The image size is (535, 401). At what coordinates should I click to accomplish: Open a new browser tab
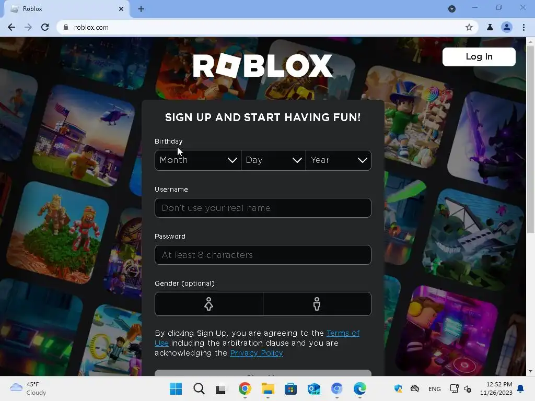coord(141,9)
